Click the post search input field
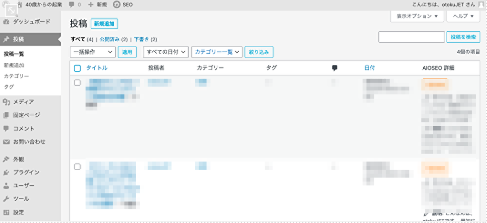Image resolution: width=487 pixels, height=223 pixels. (x=412, y=37)
